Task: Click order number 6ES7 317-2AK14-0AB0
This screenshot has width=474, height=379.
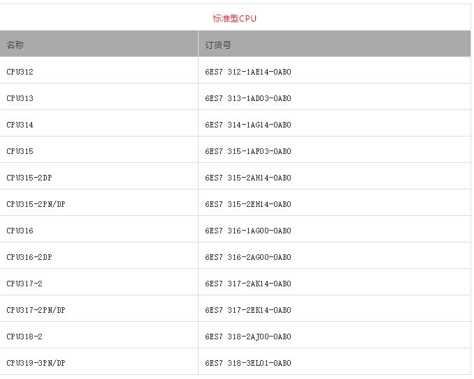Action: point(248,284)
